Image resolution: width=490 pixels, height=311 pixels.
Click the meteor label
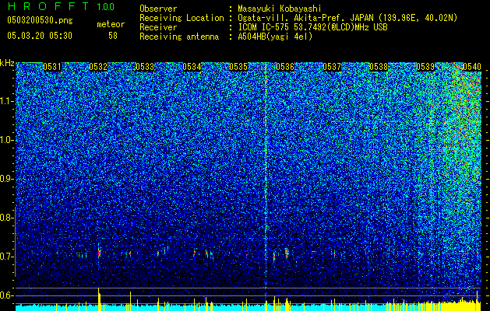(111, 24)
